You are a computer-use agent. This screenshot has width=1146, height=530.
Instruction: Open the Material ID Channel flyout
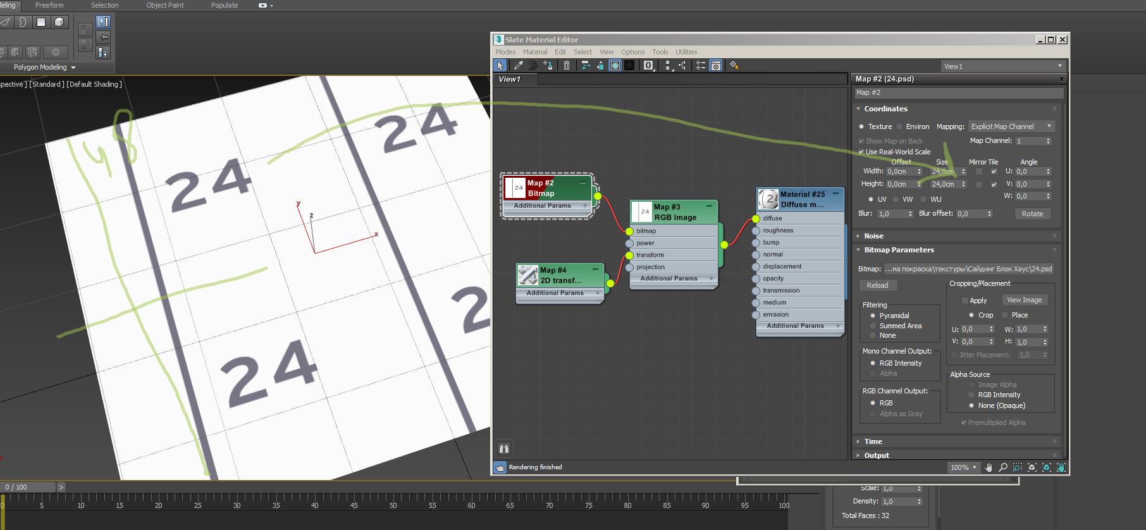tap(648, 65)
